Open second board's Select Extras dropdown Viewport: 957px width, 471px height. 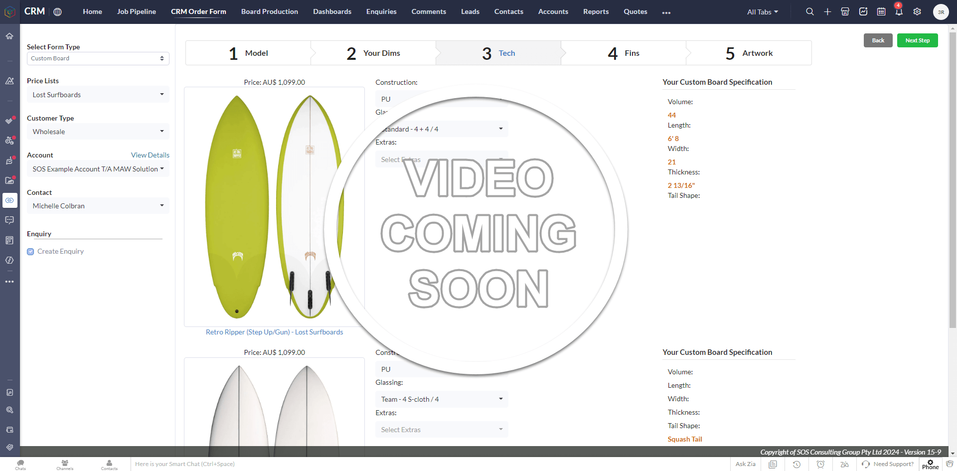(442, 430)
